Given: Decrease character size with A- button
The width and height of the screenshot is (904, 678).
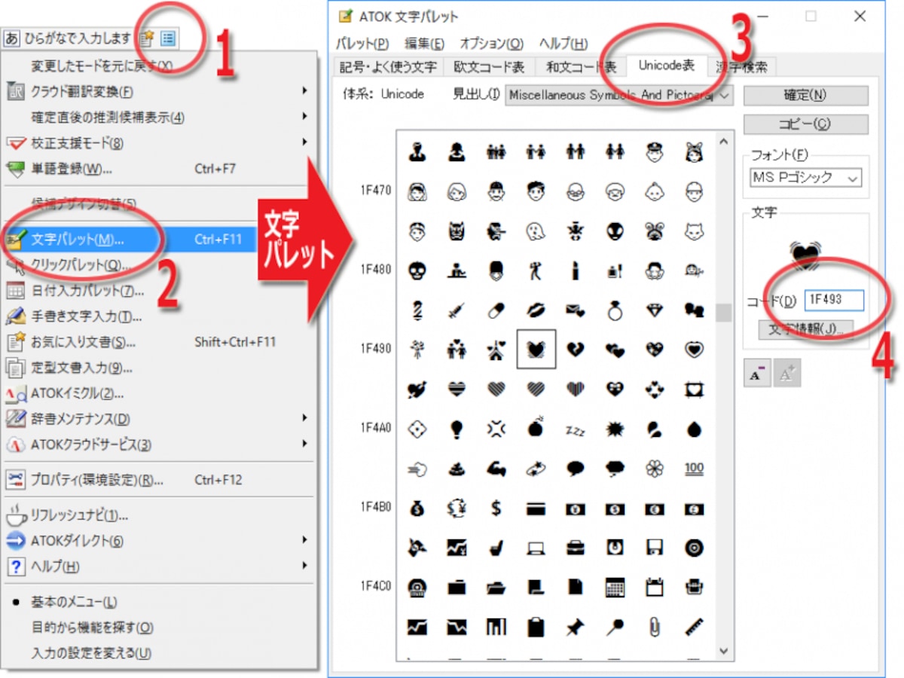Looking at the screenshot, I should (757, 373).
